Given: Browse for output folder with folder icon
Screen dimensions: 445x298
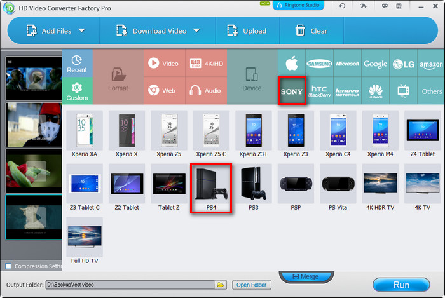Looking at the screenshot, I should click(x=221, y=285).
